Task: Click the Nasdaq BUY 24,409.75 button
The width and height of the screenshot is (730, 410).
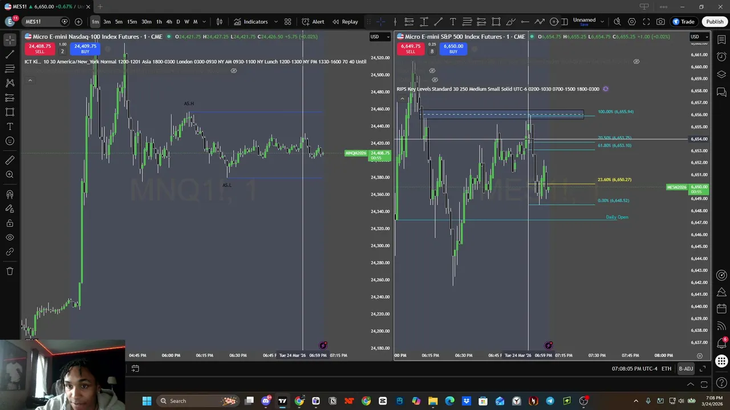Action: (85, 48)
